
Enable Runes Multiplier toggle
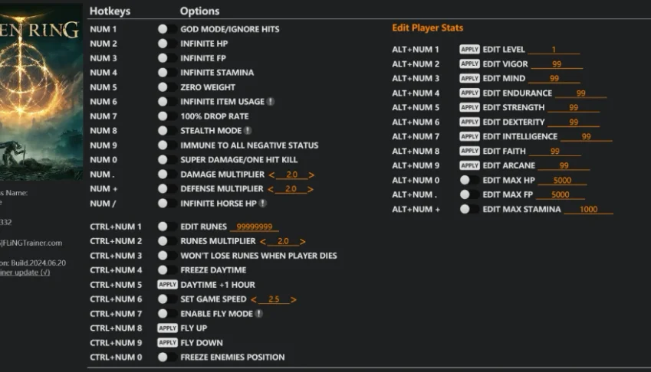[167, 240]
